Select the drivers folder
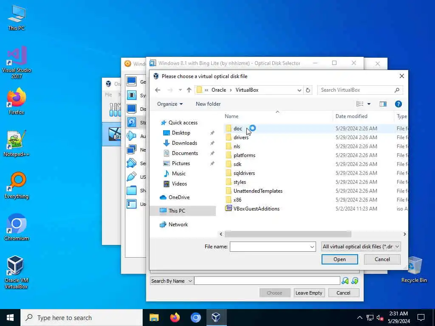435x326 pixels. (241, 138)
